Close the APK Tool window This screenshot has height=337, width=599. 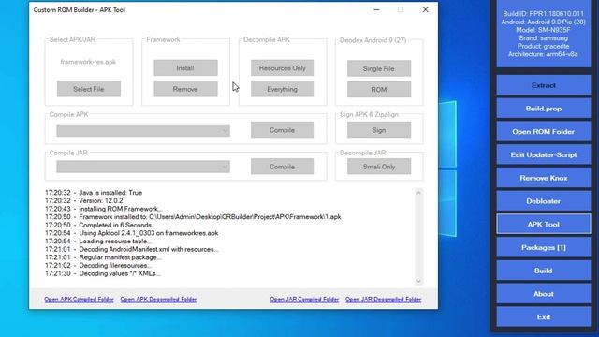[425, 9]
